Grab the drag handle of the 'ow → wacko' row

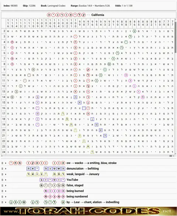coord(2,163)
